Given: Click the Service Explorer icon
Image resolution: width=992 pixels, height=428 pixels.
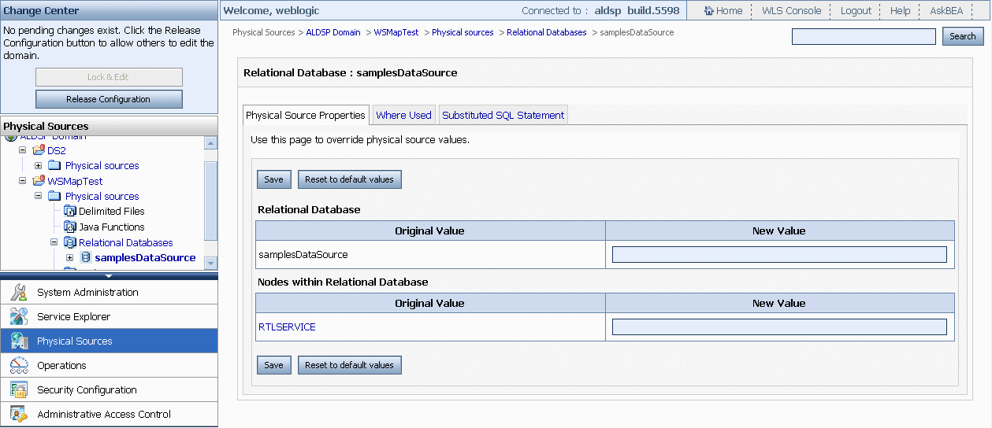Looking at the screenshot, I should coord(19,316).
